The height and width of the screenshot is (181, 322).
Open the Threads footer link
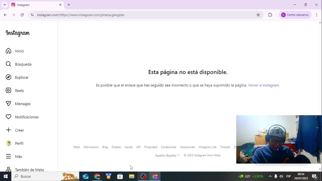225,147
